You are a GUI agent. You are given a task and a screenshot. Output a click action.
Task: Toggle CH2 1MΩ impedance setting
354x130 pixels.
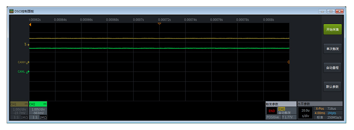(43, 117)
